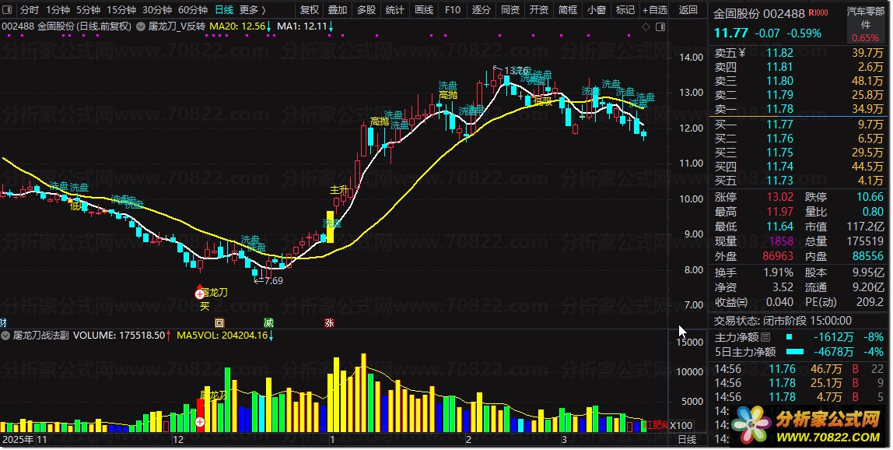Screen dimensions: 893x450
Task: Click the small icon beside 主力净额
Action: pos(766,338)
